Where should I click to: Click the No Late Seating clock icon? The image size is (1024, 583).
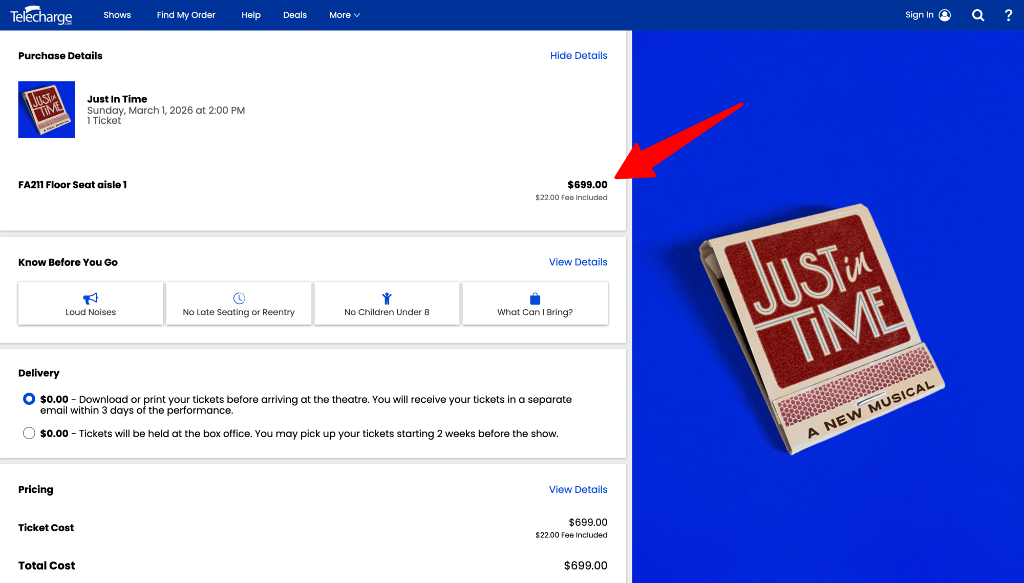click(239, 298)
